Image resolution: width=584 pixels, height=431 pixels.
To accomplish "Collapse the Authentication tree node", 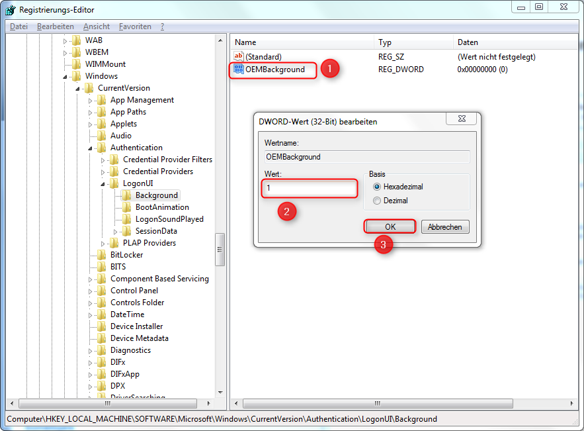I will [91, 148].
